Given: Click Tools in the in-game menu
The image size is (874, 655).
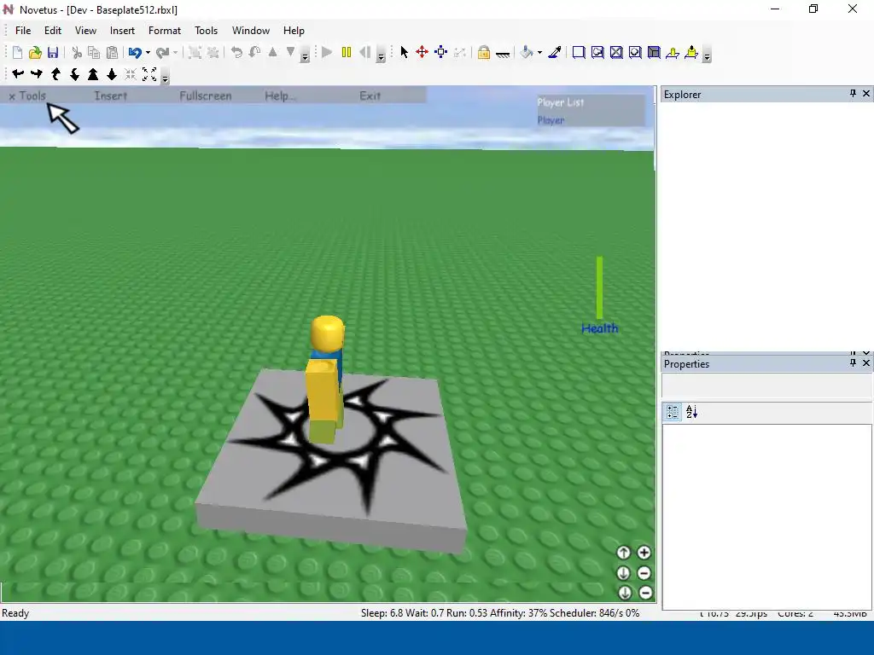Looking at the screenshot, I should [32, 96].
